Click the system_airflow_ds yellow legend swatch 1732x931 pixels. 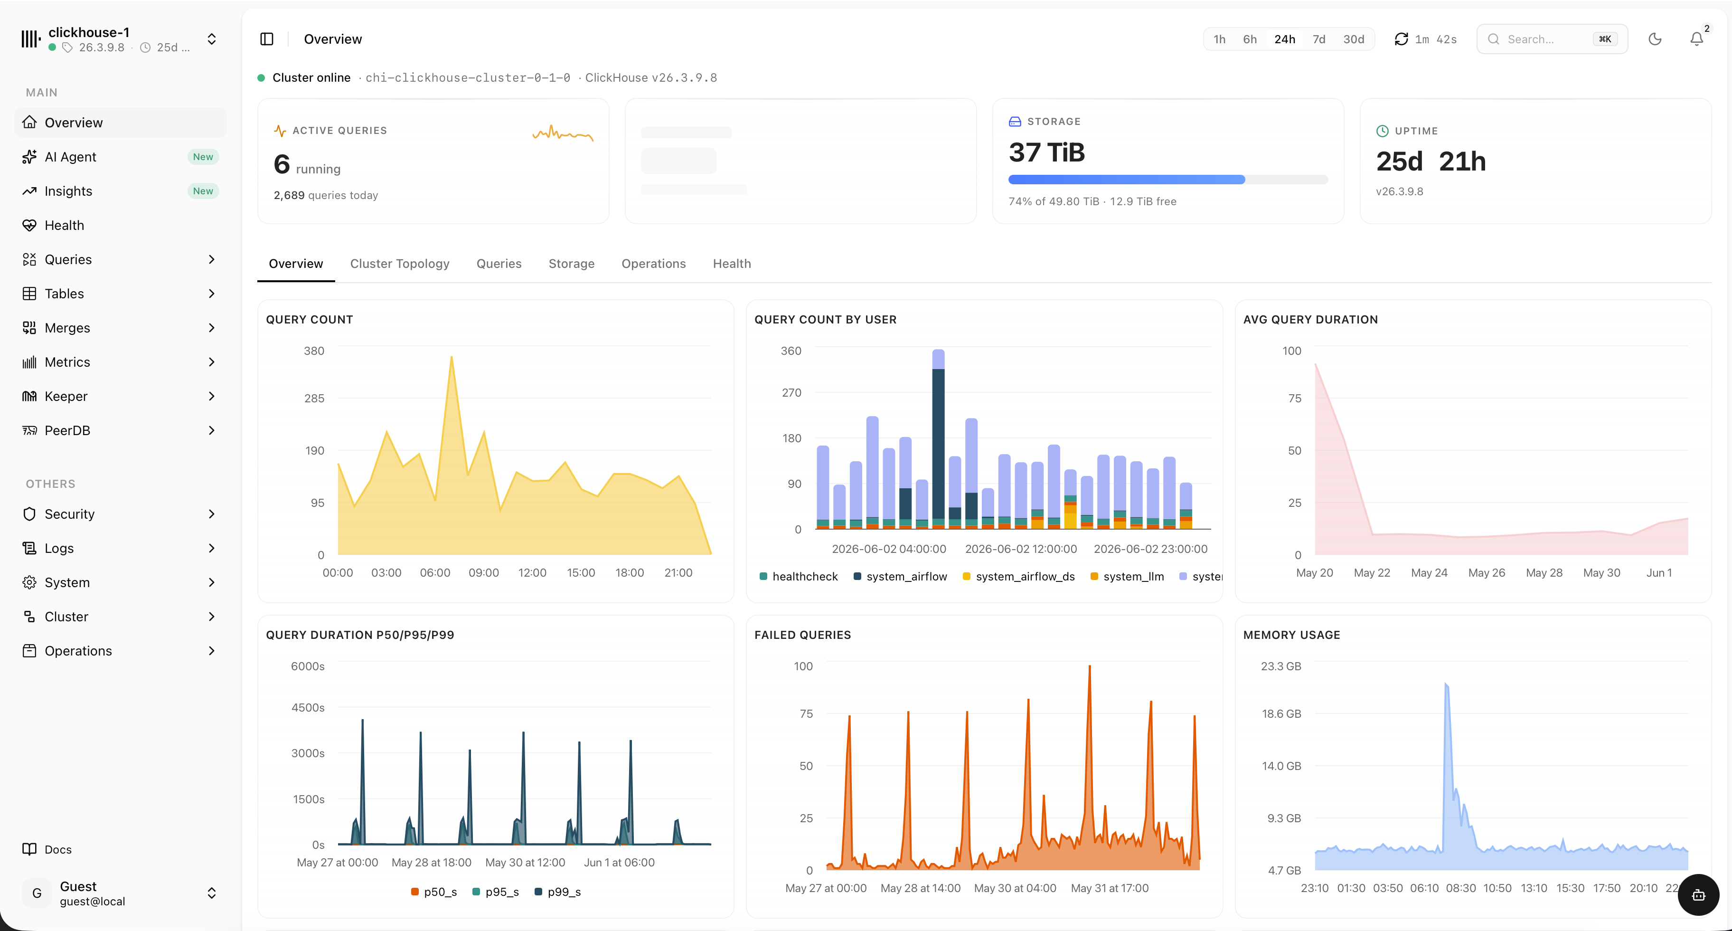click(966, 577)
